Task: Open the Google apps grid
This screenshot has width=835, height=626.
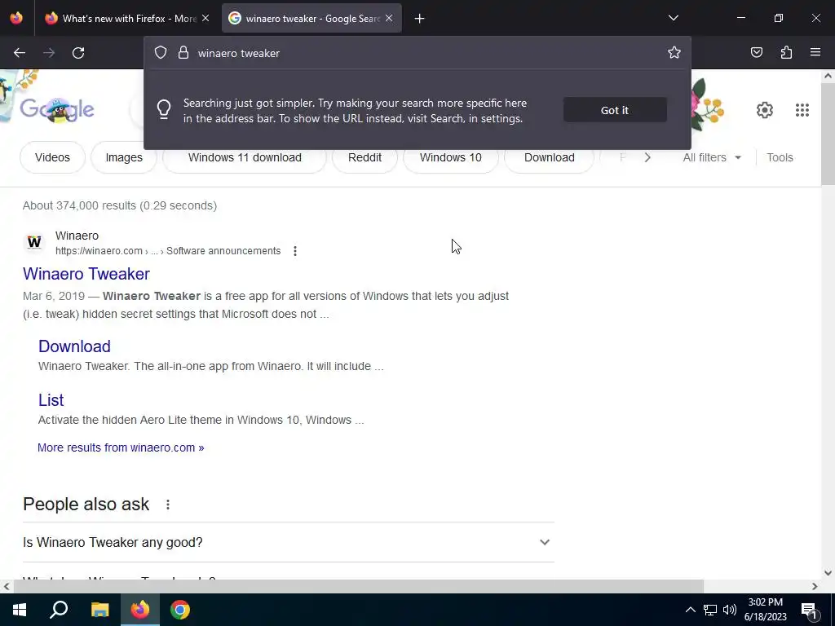Action: pos(802,110)
